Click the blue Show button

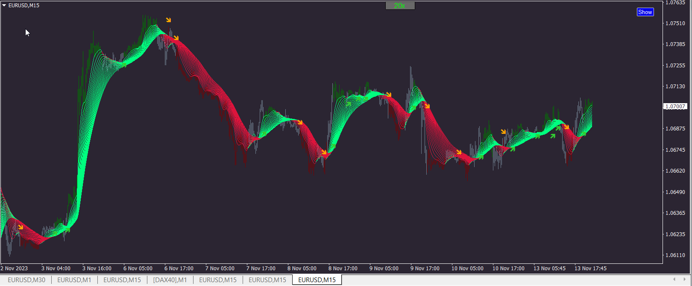[645, 12]
